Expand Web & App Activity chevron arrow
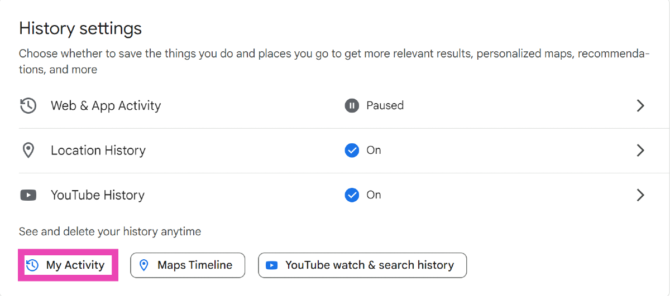The image size is (670, 296). point(640,106)
